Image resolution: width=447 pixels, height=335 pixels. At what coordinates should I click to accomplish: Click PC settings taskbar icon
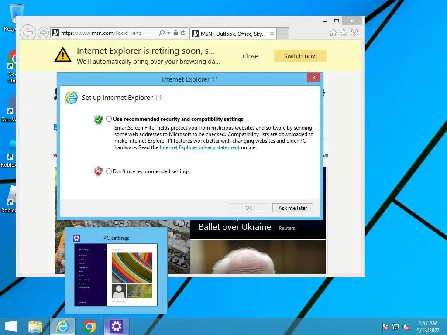click(x=116, y=326)
